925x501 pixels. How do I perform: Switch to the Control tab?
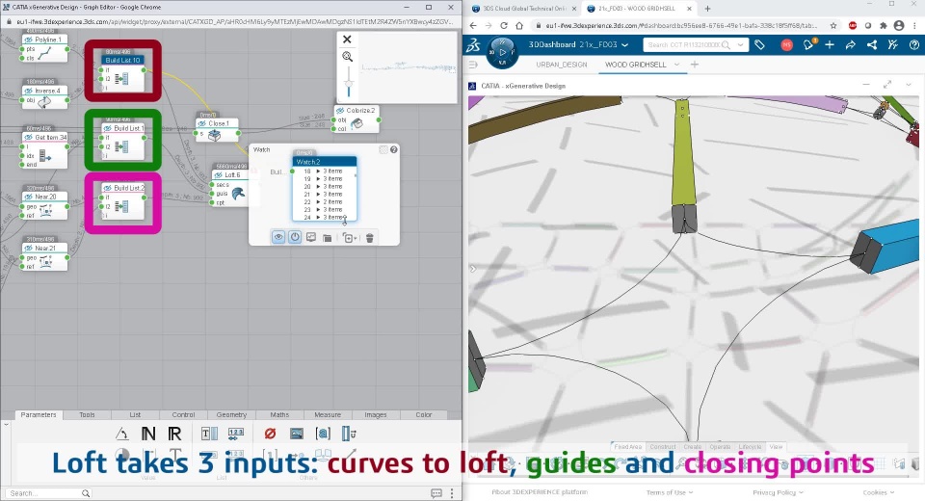tap(183, 415)
